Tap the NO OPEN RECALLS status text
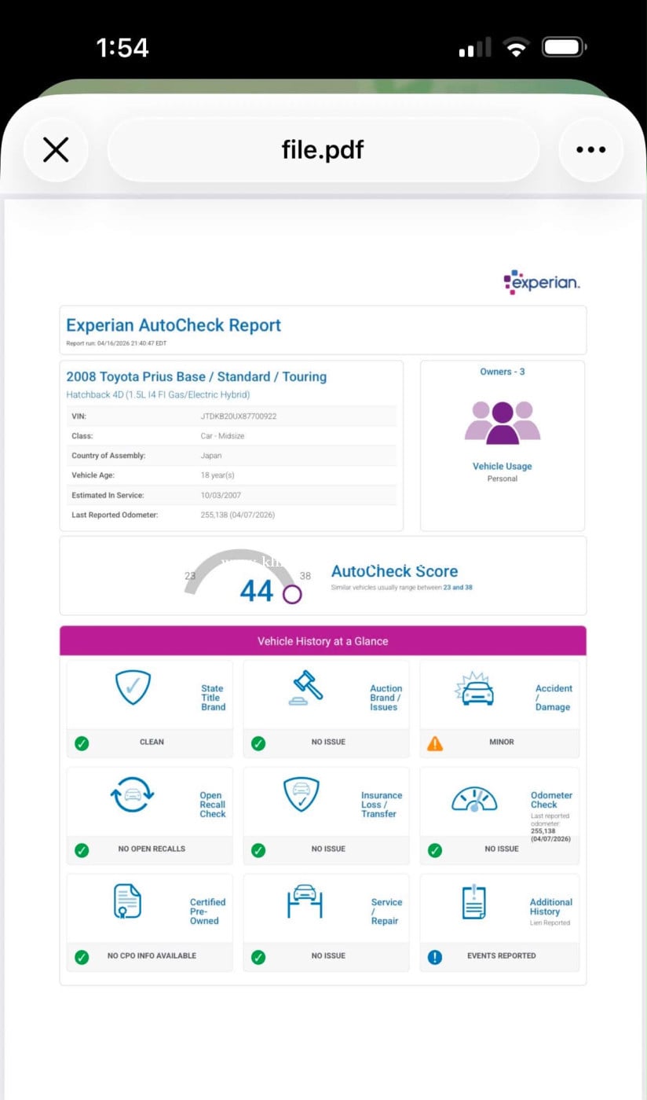The width and height of the screenshot is (647, 1100). click(x=152, y=849)
